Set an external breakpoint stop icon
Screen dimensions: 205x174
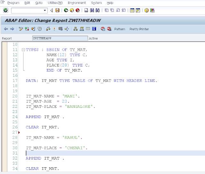pos(109,29)
